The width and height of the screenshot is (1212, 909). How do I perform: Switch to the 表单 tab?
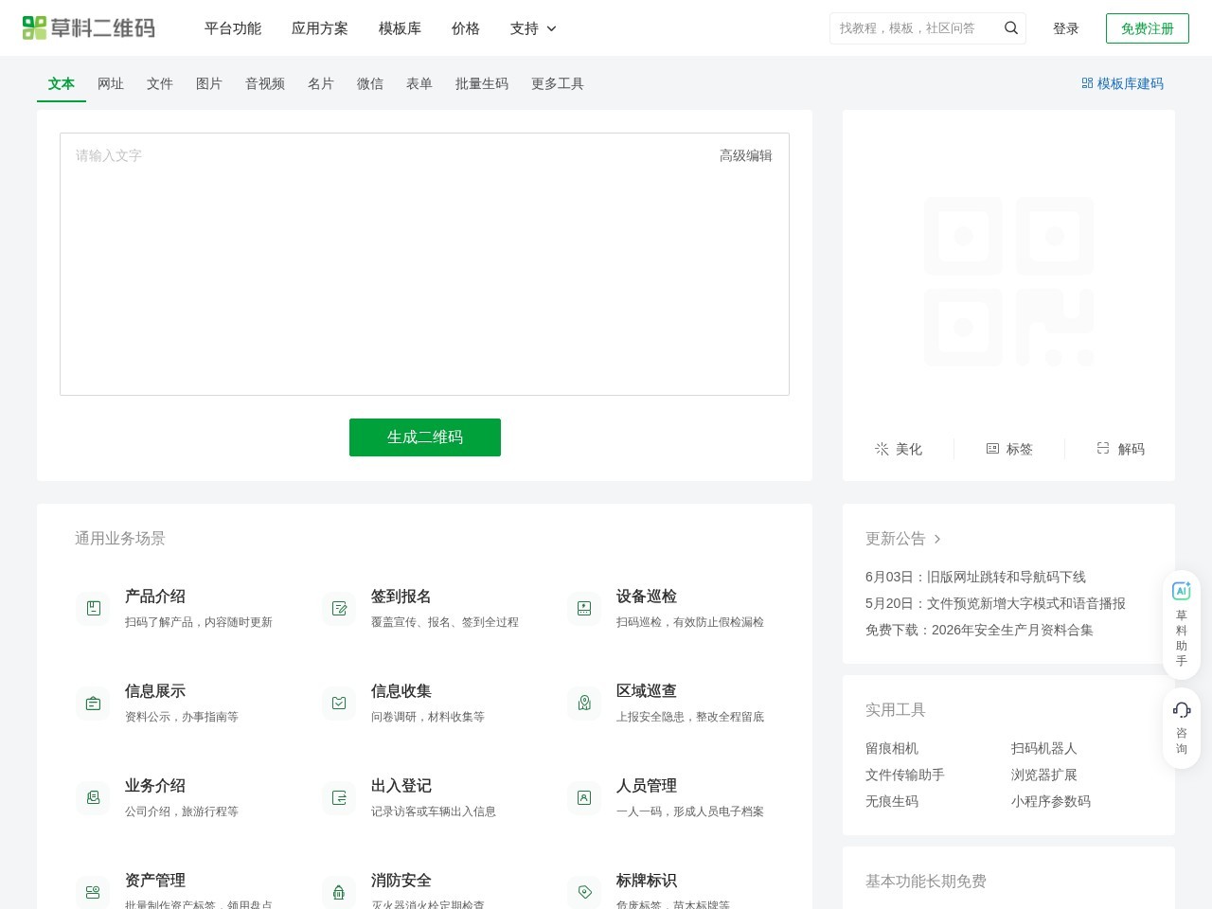419,83
